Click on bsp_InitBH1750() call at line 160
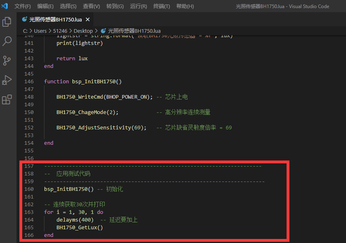 (69, 189)
